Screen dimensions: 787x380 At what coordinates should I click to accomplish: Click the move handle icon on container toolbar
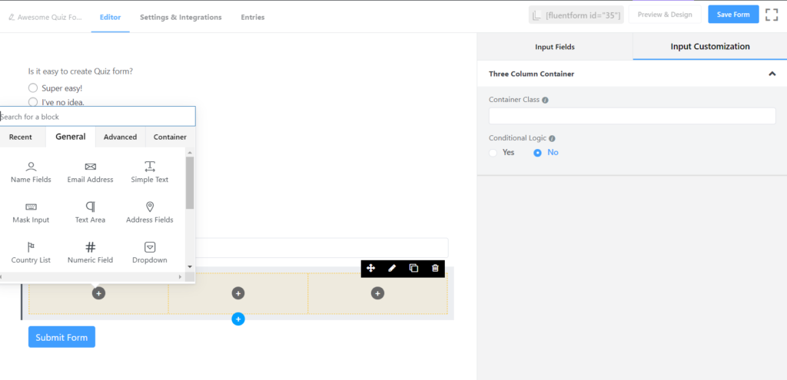tap(371, 268)
